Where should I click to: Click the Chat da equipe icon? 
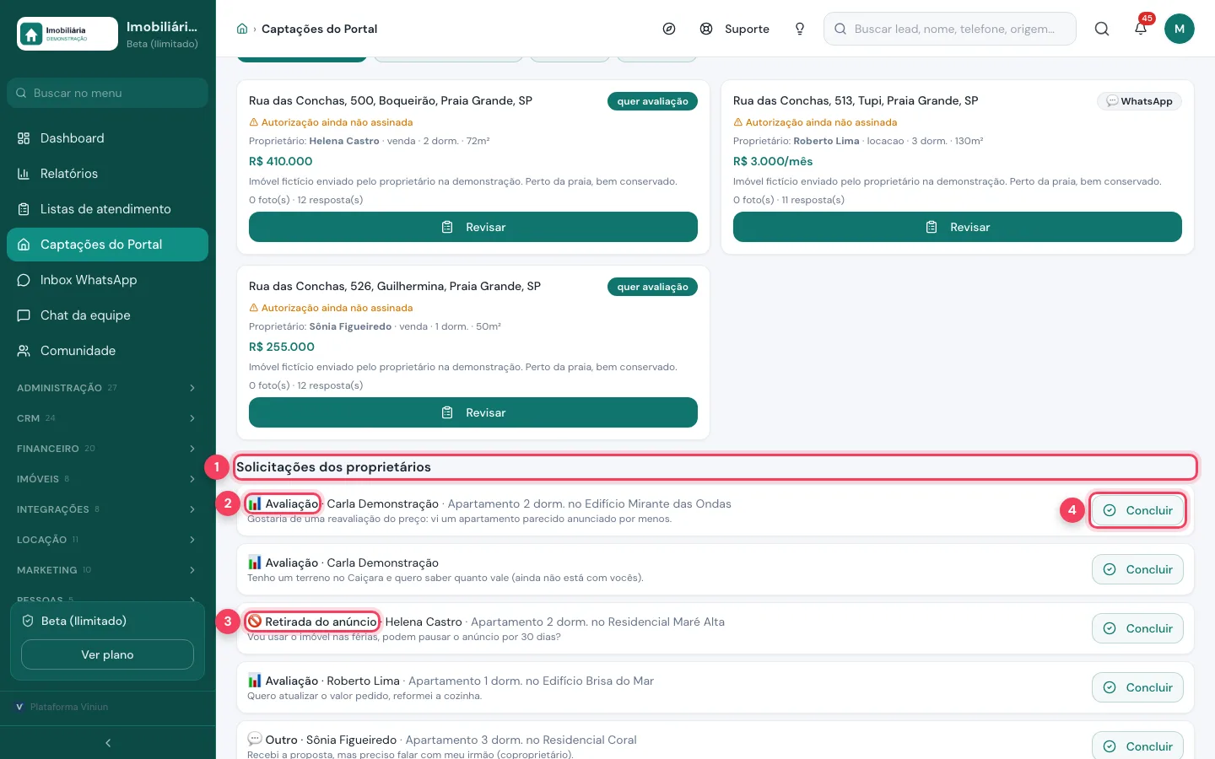24,315
